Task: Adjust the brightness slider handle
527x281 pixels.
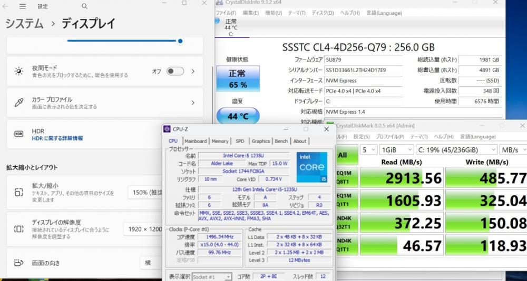Action: coord(180,41)
